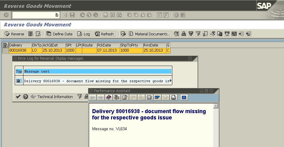
Task: Click the green Enter checkmark in the standard toolbar
Action: tap(6, 15)
